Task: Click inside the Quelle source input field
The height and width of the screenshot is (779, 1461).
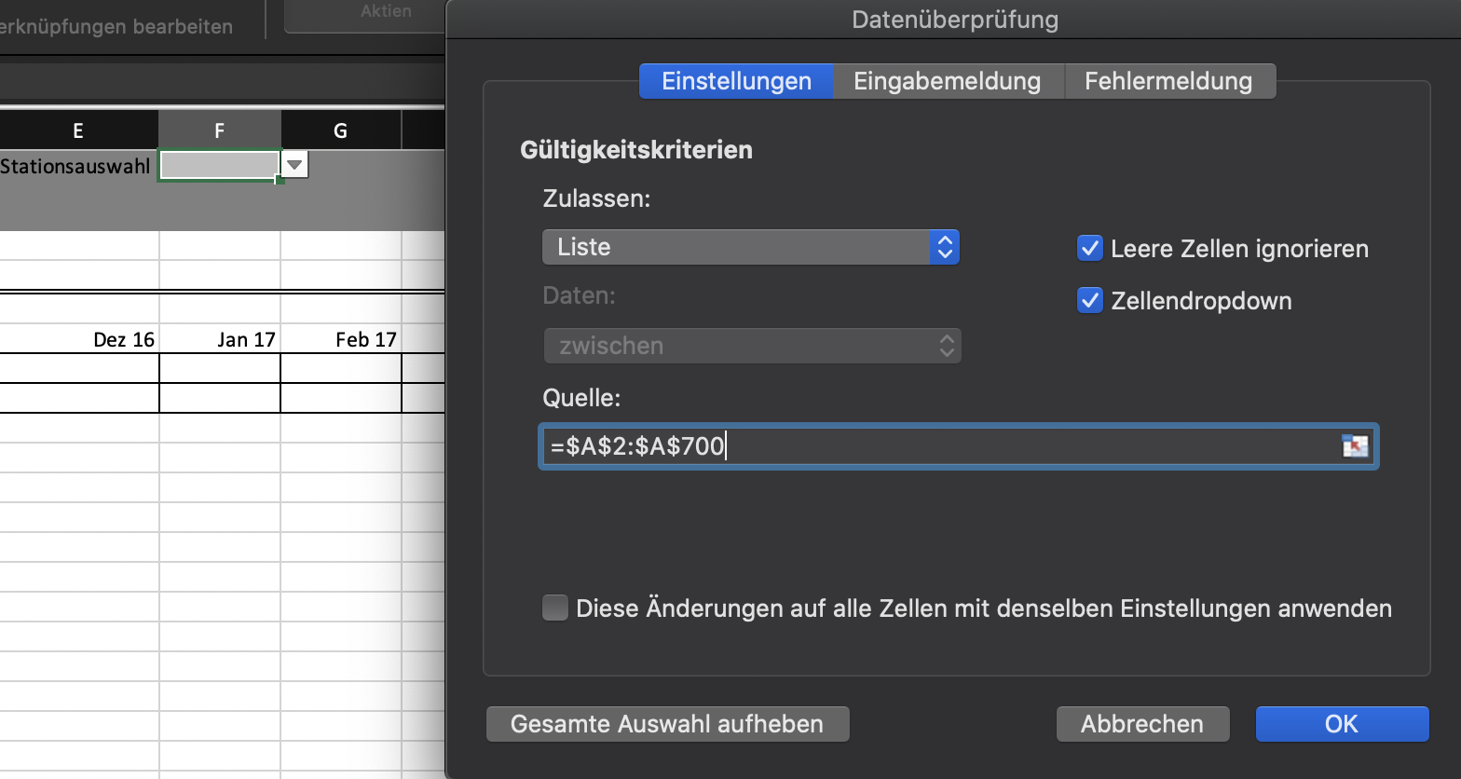Action: (x=932, y=446)
